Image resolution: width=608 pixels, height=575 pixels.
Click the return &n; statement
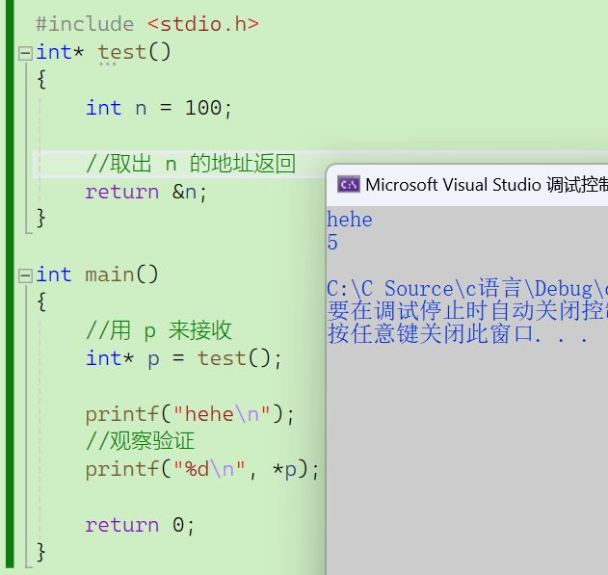click(146, 192)
